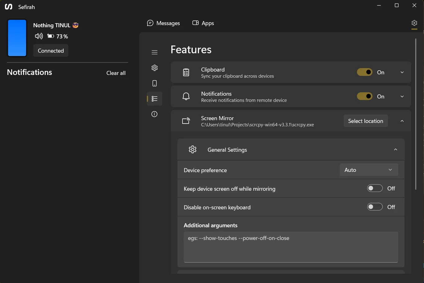Disable the Notifications toggle switch

pos(364,96)
